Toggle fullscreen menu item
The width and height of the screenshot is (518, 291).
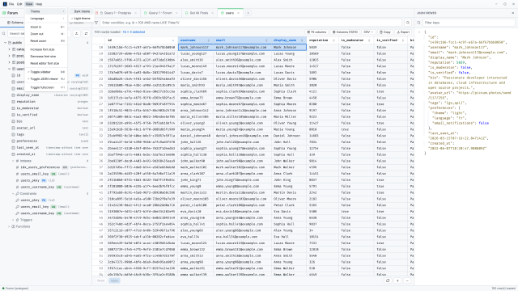[x=47, y=87]
